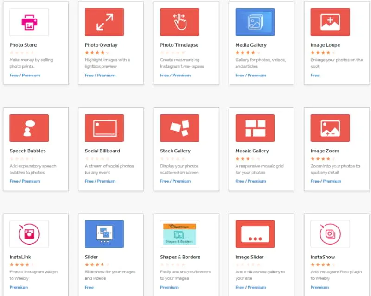Image resolution: width=371 pixels, height=296 pixels.
Task: Click 'Highlight images with a lightbox preview' text
Action: point(107,63)
